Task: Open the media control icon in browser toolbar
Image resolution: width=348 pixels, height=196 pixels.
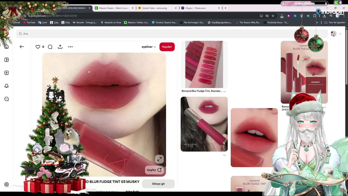Action: tap(331, 16)
